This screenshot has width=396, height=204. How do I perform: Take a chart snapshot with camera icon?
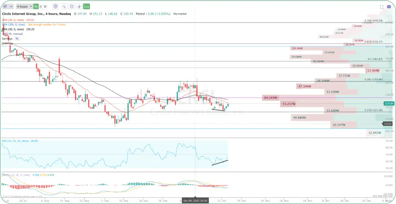point(389,7)
